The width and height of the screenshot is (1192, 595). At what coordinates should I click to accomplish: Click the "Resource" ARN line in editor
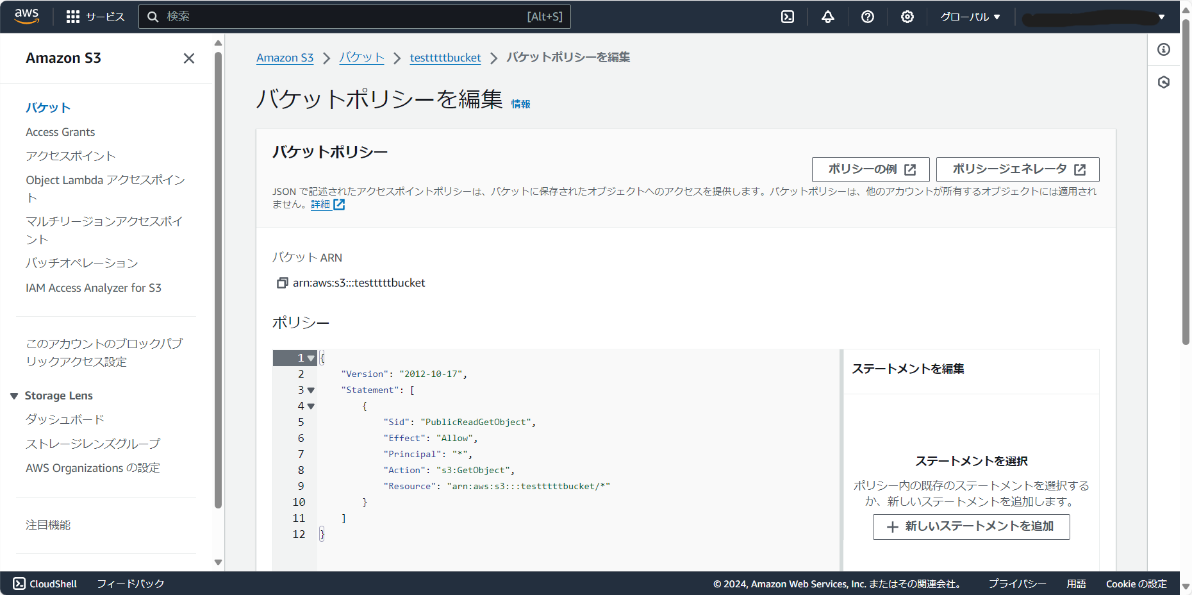click(497, 487)
